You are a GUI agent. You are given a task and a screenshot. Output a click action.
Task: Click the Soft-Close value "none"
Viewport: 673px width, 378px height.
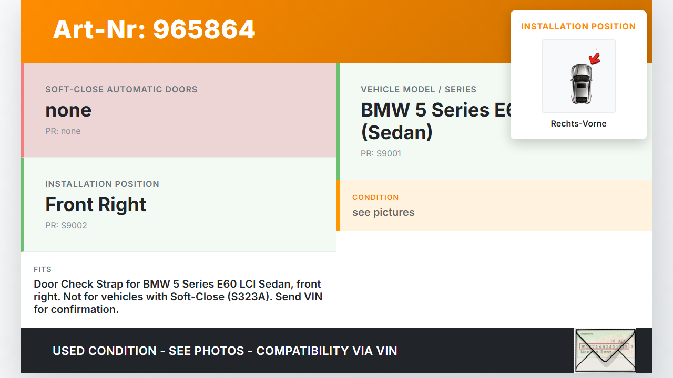tap(68, 110)
